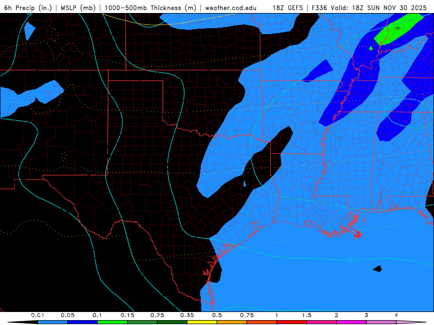Click the legend value 2

[336, 315]
